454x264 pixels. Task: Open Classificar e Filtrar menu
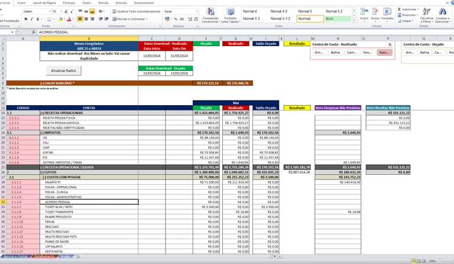coord(426,15)
